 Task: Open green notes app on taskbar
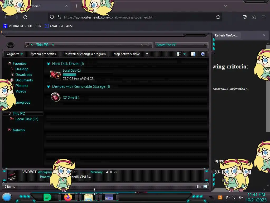click(x=47, y=197)
